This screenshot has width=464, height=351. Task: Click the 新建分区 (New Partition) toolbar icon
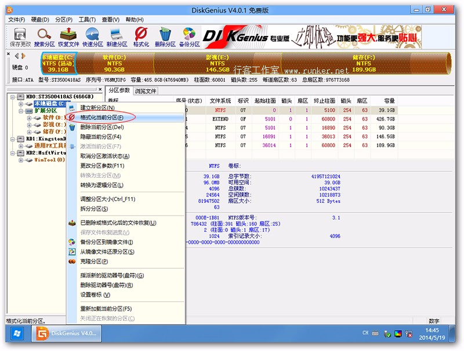pyautogui.click(x=117, y=37)
